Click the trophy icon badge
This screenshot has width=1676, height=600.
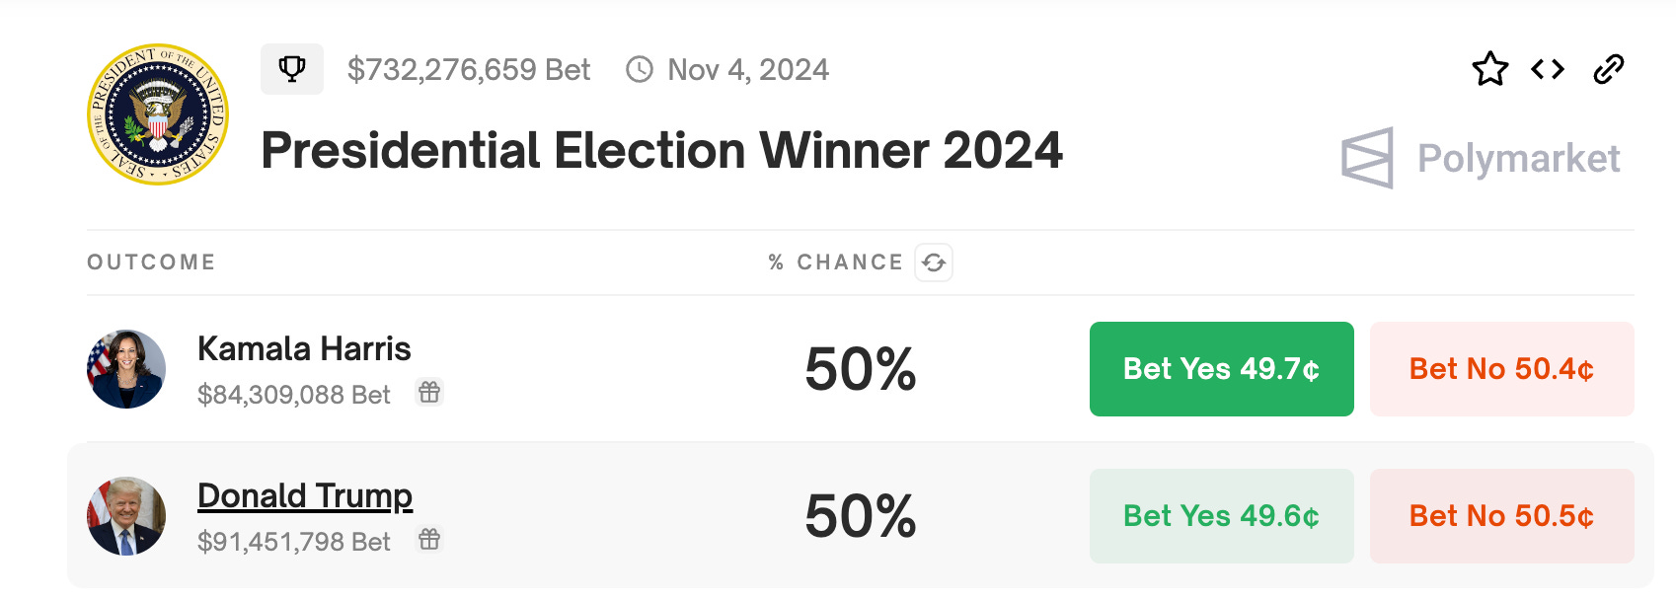[292, 69]
